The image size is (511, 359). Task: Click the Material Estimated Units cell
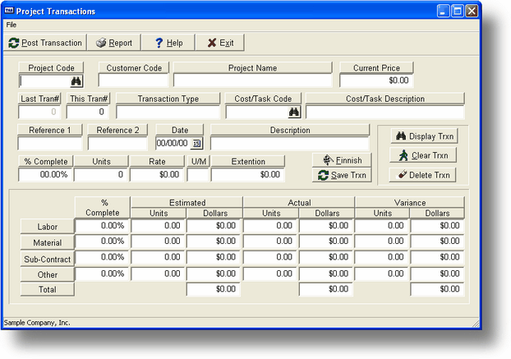158,241
